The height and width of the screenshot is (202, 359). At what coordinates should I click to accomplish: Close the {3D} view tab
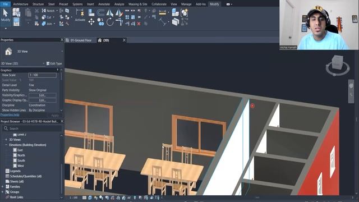124,40
